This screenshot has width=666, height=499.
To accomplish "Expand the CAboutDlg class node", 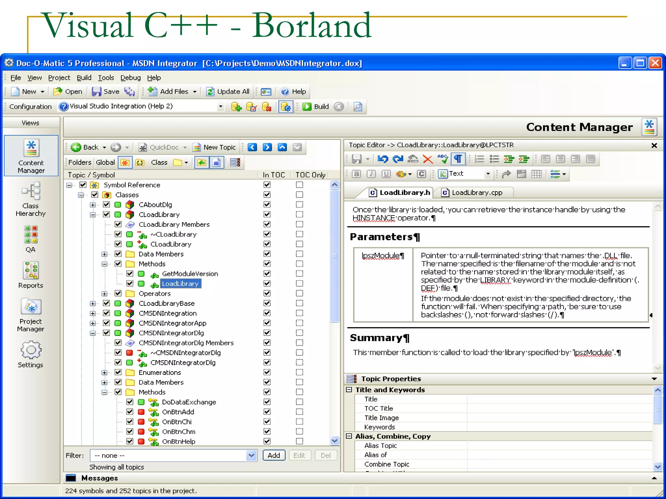I will click(93, 205).
